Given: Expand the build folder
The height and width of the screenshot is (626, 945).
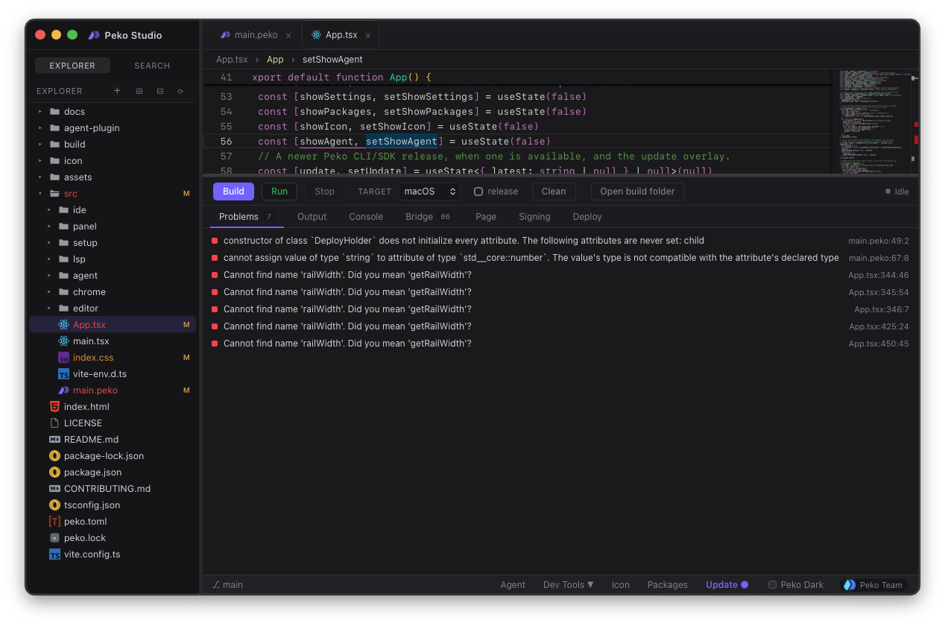Looking at the screenshot, I should [40, 145].
